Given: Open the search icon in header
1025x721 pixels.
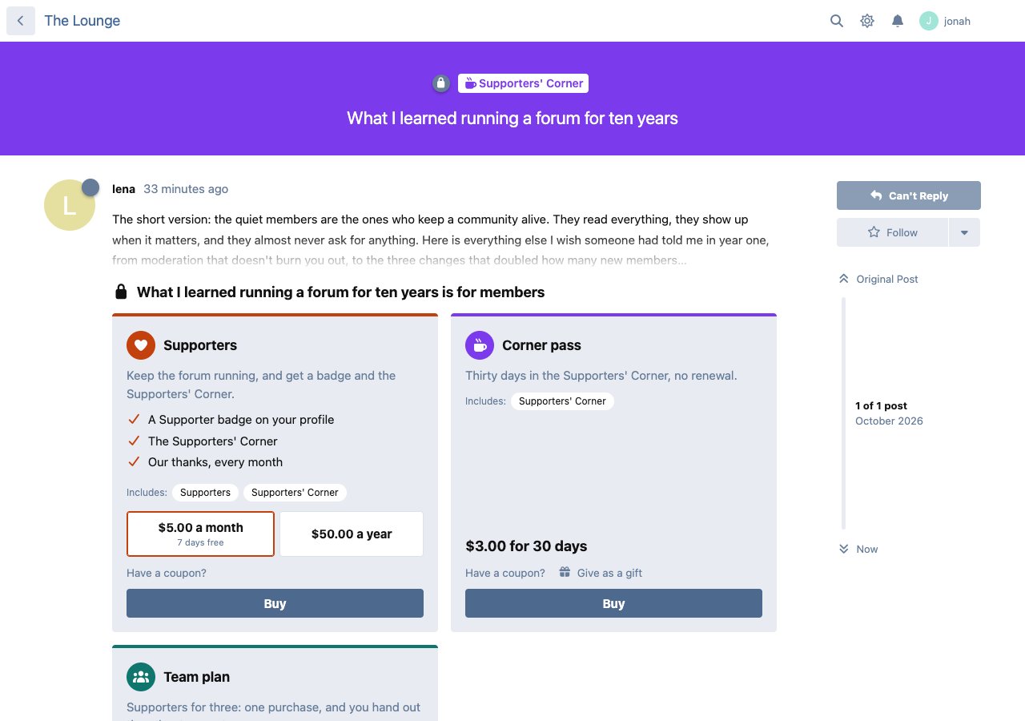Looking at the screenshot, I should [837, 21].
